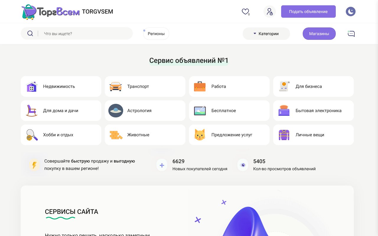Expand the Категории dropdown
Screen dimensions: 378x236
[266, 34]
